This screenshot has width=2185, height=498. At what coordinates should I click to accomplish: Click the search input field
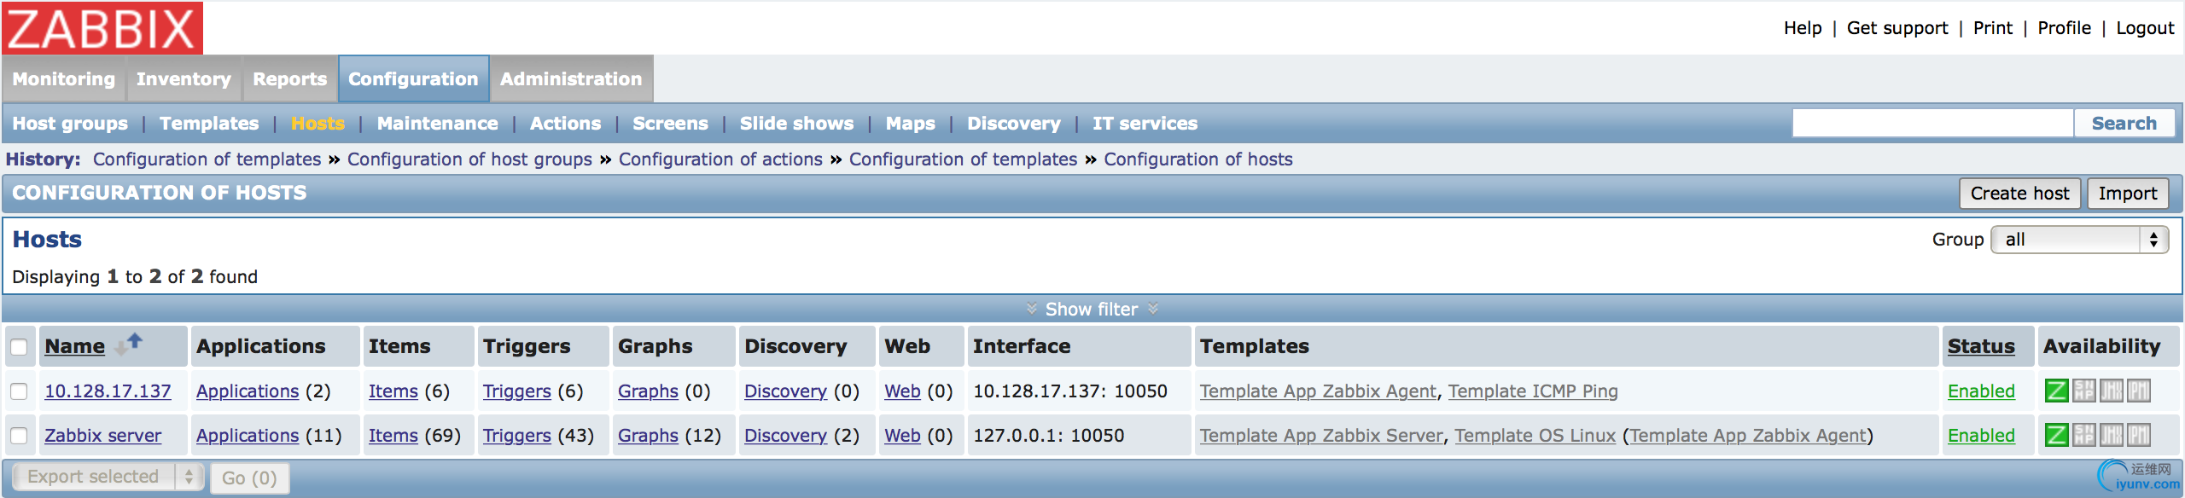tap(1932, 124)
